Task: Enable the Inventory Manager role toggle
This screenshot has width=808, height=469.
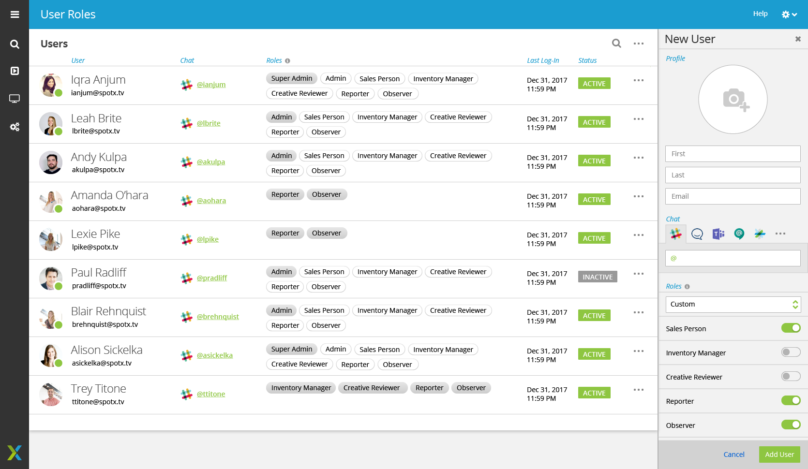Action: coord(791,352)
